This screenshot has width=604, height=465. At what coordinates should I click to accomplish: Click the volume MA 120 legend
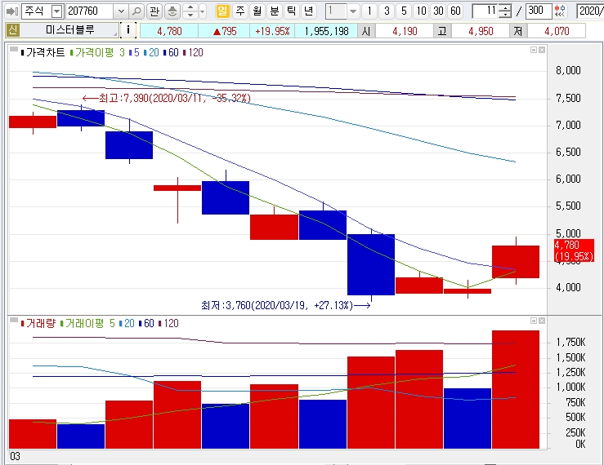[x=168, y=324]
